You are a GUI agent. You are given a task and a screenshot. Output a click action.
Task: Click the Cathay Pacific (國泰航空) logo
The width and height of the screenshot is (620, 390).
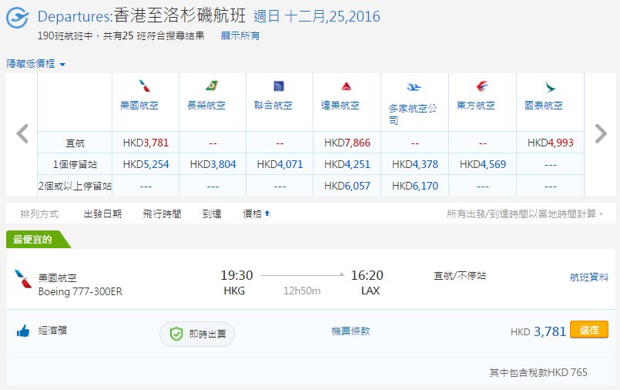click(x=550, y=86)
